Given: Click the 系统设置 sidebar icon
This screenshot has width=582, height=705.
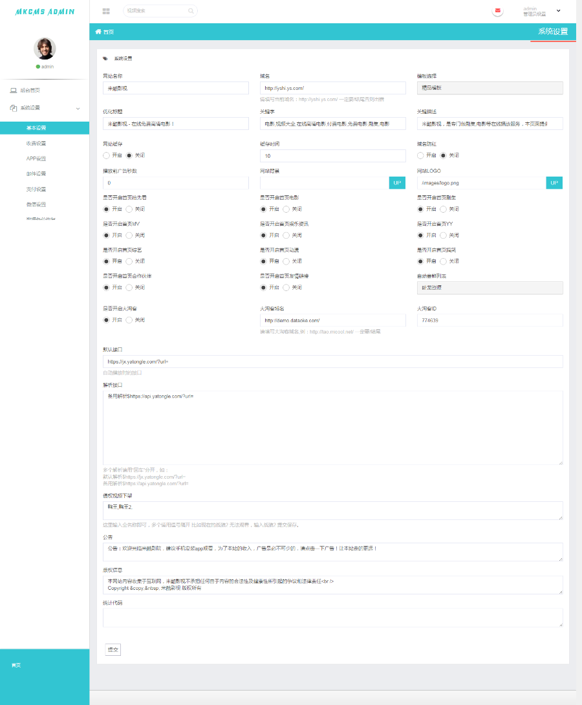Looking at the screenshot, I should pyautogui.click(x=14, y=108).
